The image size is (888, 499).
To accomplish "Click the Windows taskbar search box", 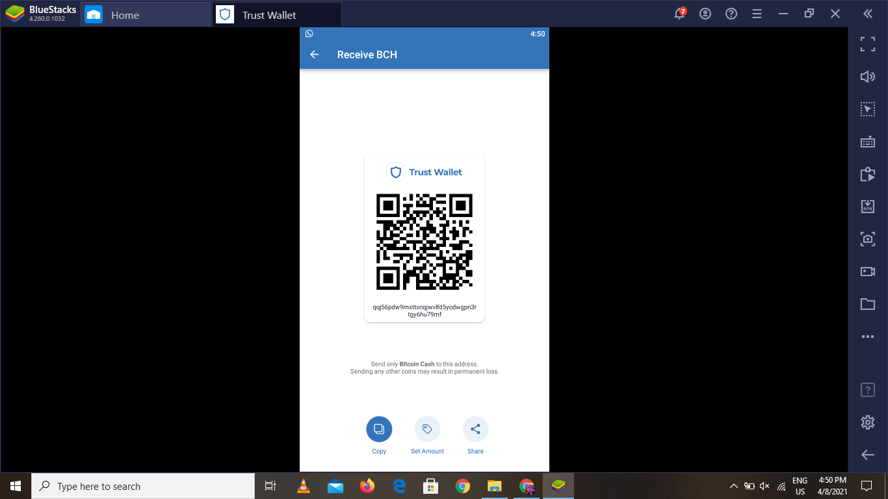I will (143, 486).
